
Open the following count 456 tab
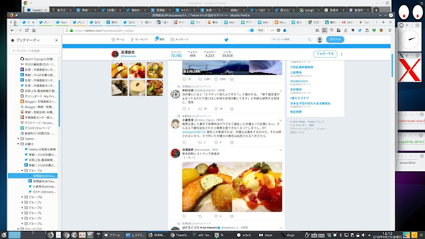193,54
